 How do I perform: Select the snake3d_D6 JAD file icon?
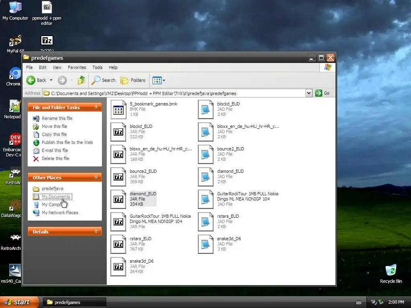pos(206,244)
